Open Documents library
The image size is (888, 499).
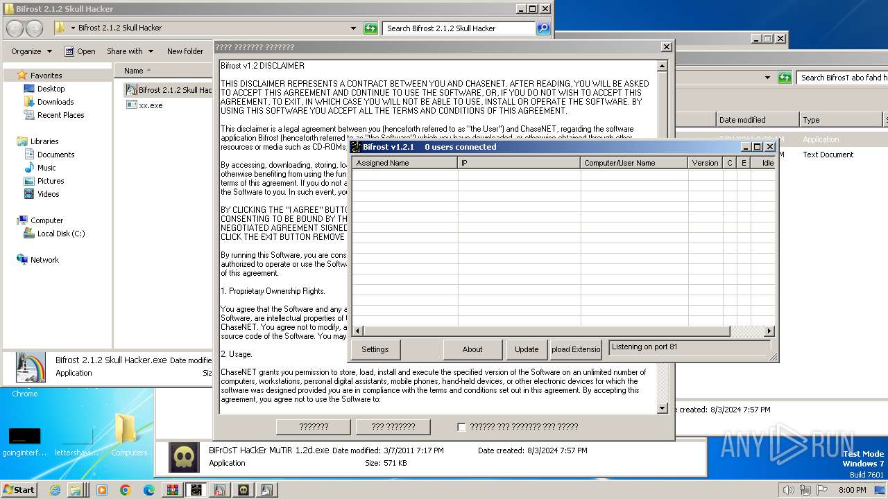tap(55, 155)
